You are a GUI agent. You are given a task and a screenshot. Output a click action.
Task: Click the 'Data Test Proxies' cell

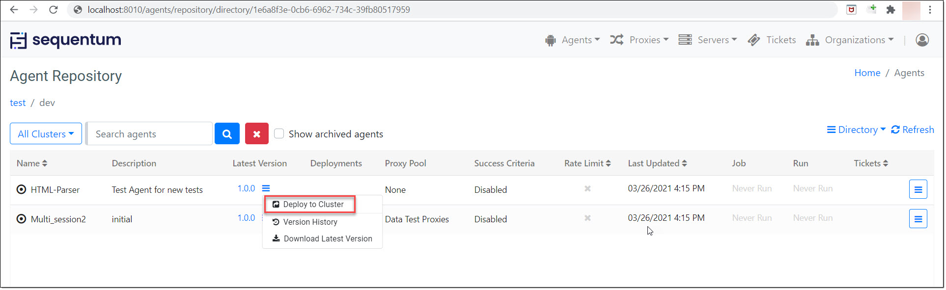pos(417,219)
